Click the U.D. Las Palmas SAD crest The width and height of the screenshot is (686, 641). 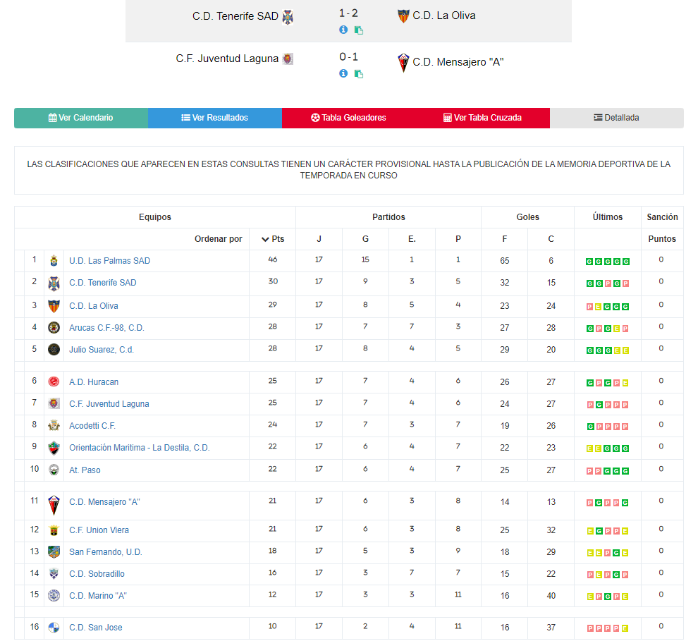54,261
